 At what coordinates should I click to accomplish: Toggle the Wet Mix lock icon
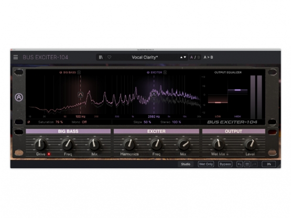[228, 154]
